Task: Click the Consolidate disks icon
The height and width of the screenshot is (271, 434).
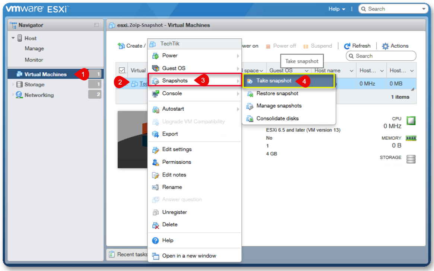Action: (x=250, y=119)
